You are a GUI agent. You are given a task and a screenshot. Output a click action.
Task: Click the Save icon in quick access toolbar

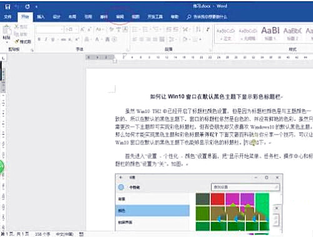pyautogui.click(x=8, y=7)
